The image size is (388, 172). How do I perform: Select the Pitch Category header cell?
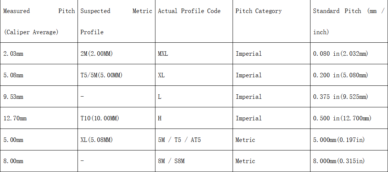coord(271,21)
